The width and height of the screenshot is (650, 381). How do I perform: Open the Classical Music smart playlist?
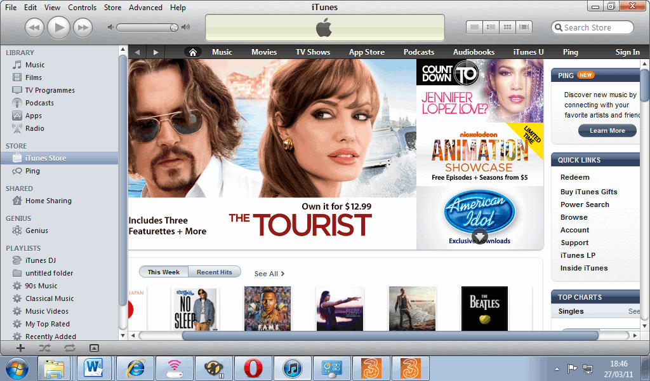tap(50, 299)
